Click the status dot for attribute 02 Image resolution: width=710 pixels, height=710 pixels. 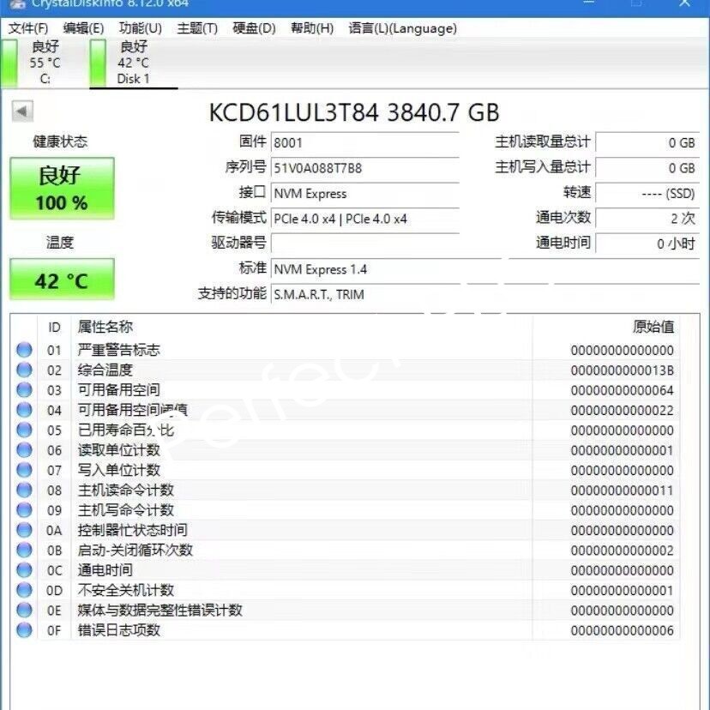click(25, 370)
